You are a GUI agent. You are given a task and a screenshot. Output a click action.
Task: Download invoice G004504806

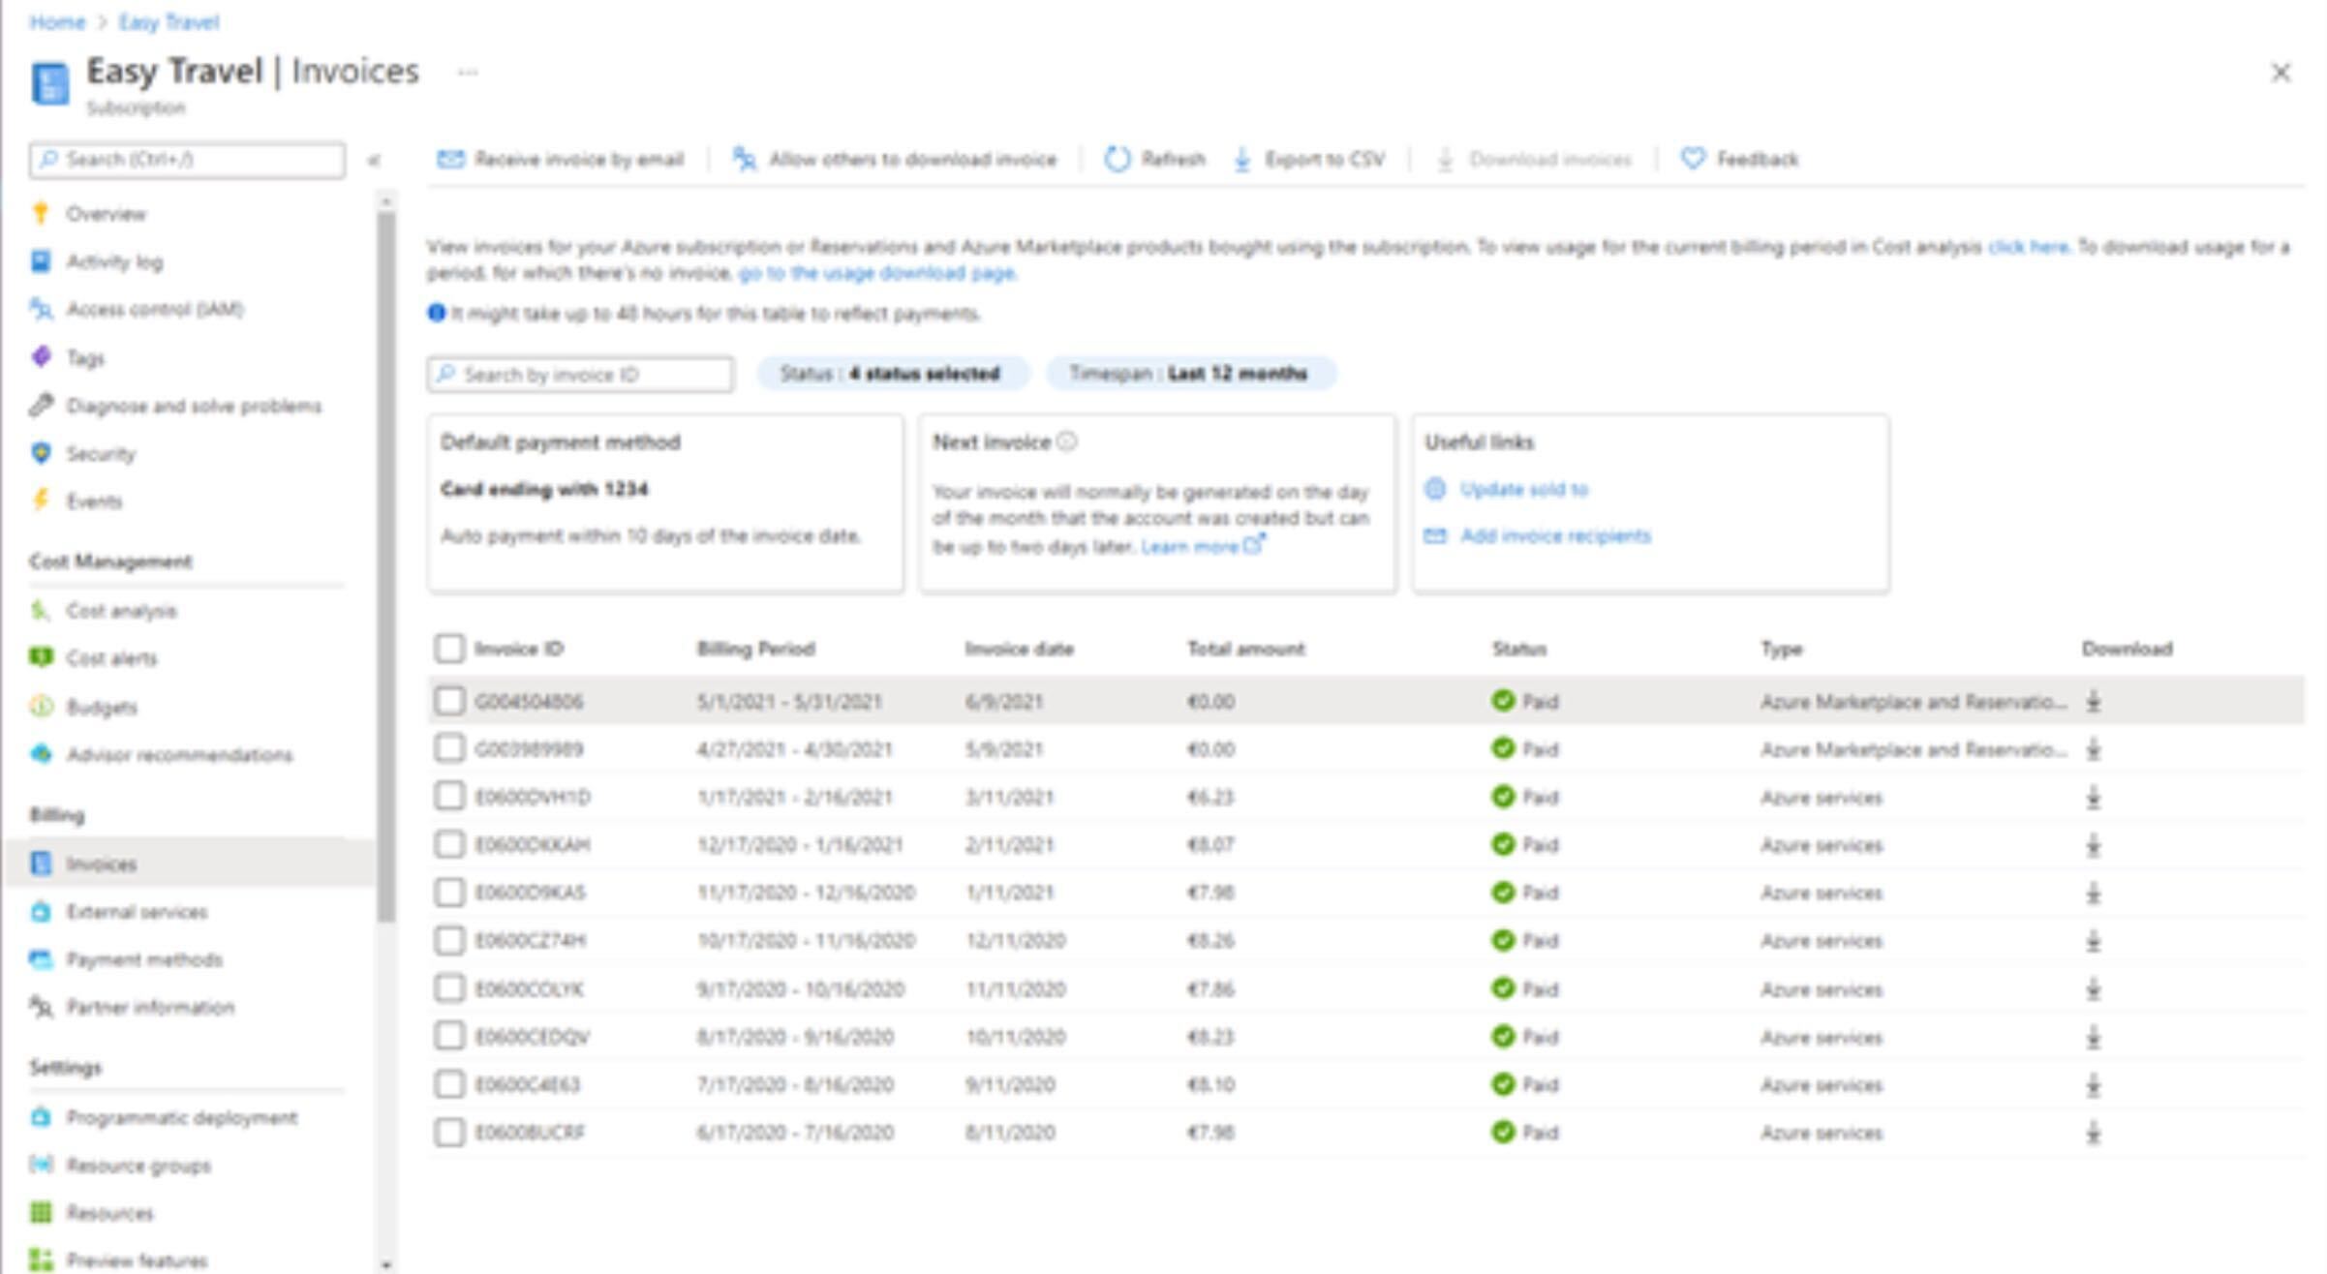[x=2093, y=701]
